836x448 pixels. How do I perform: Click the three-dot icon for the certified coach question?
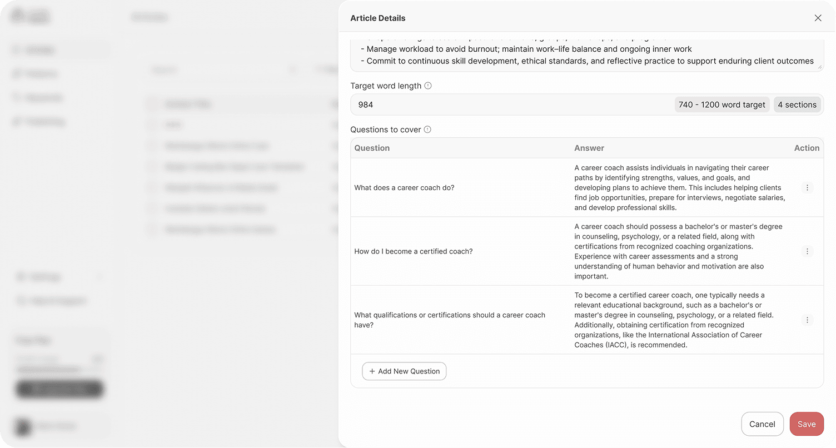coord(807,251)
